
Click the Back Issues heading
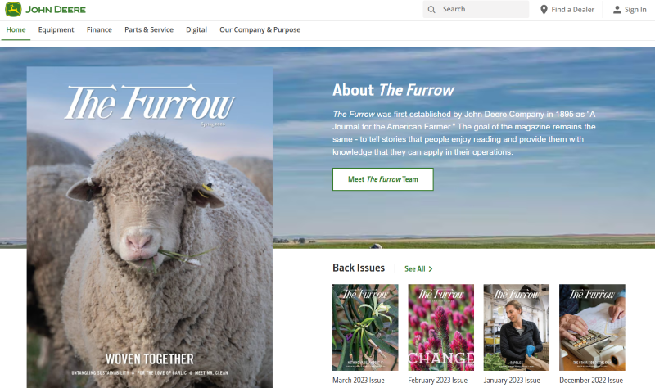pos(359,268)
